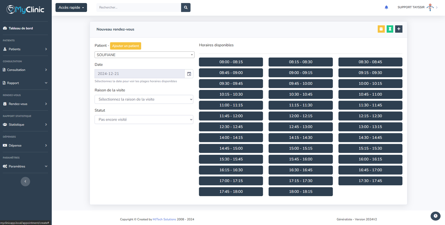Open Tableau de bord in sidebar
The image size is (445, 225).
(21, 28)
